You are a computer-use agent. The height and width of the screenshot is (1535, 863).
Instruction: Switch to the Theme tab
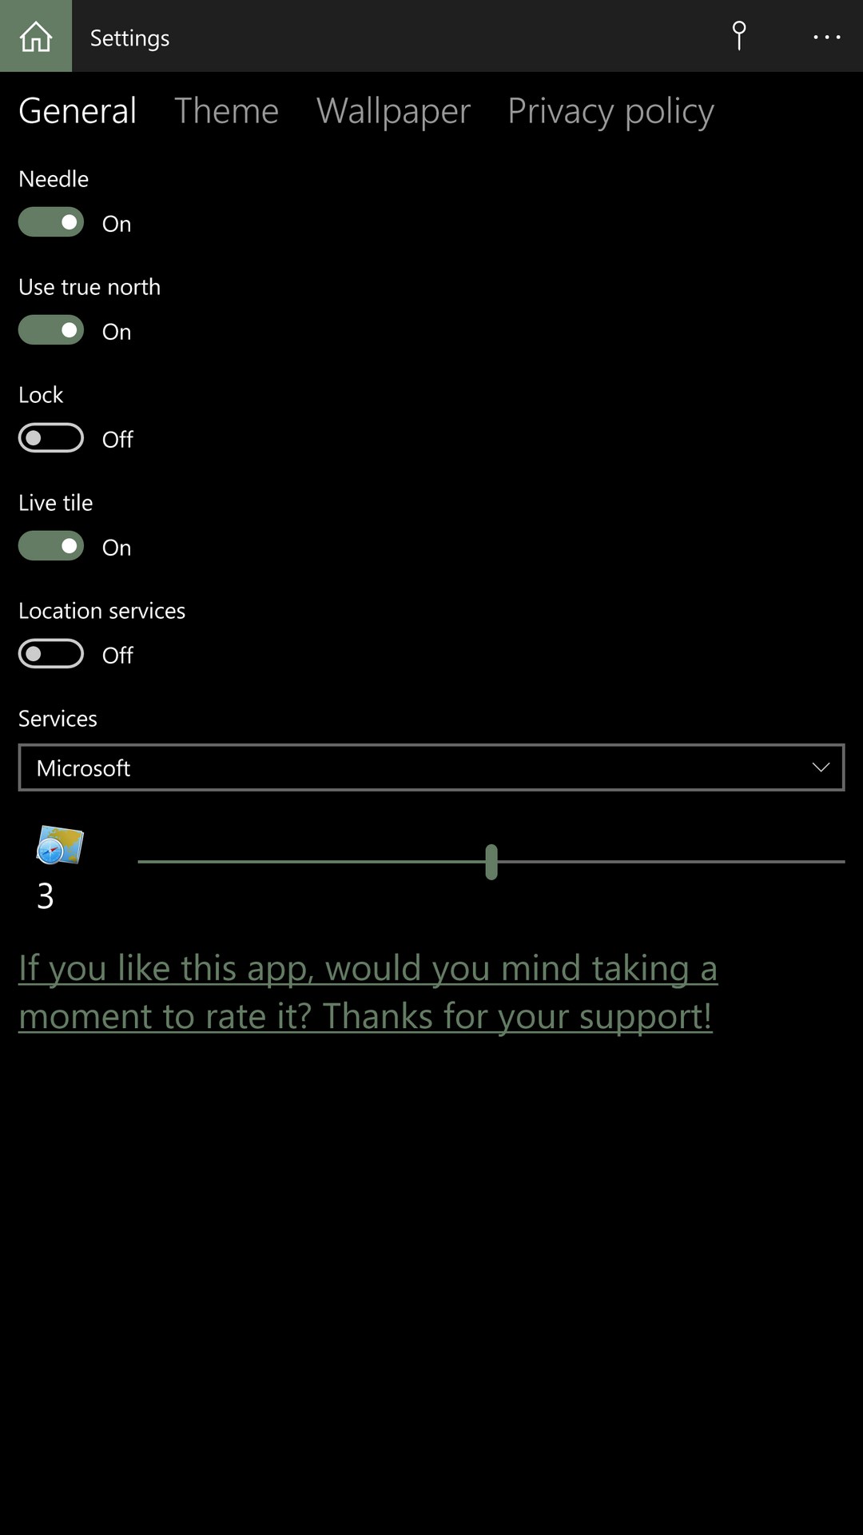pyautogui.click(x=226, y=110)
